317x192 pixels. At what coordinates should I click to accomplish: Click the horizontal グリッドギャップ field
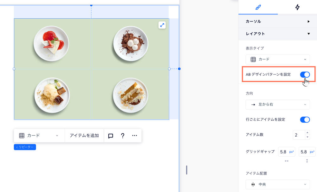pos(287,152)
